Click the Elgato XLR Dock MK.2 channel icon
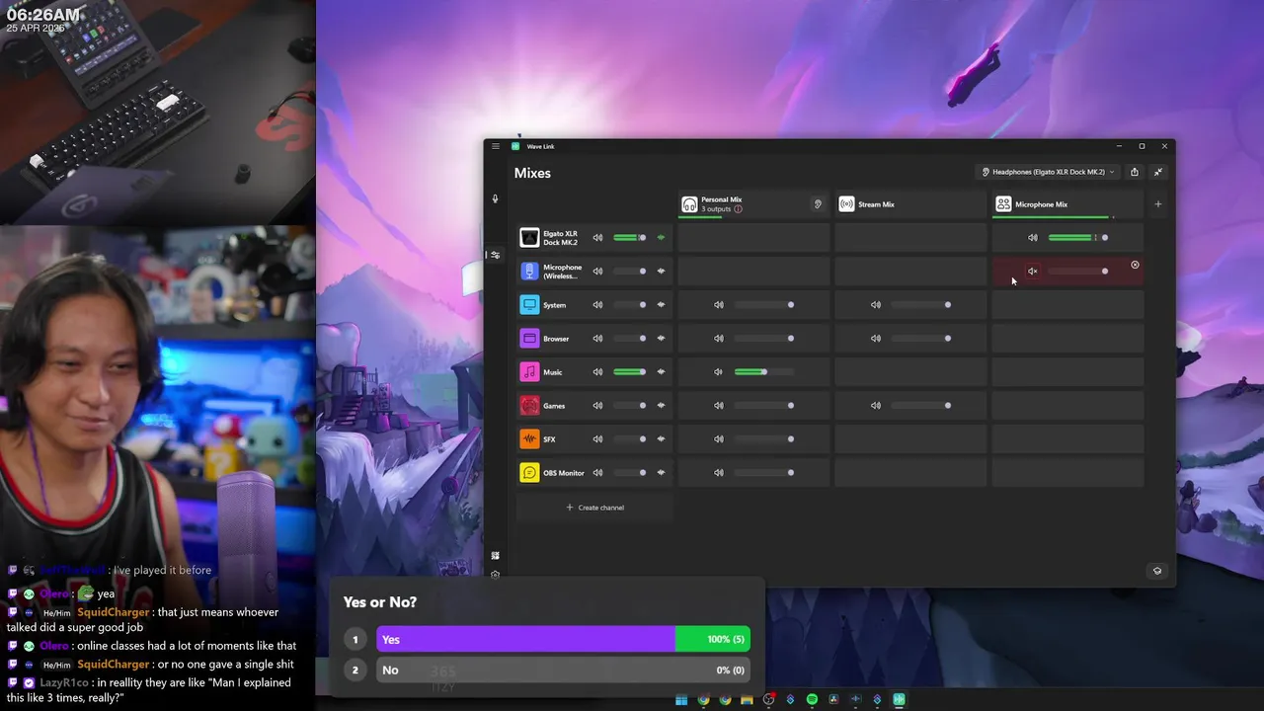 [x=529, y=238]
